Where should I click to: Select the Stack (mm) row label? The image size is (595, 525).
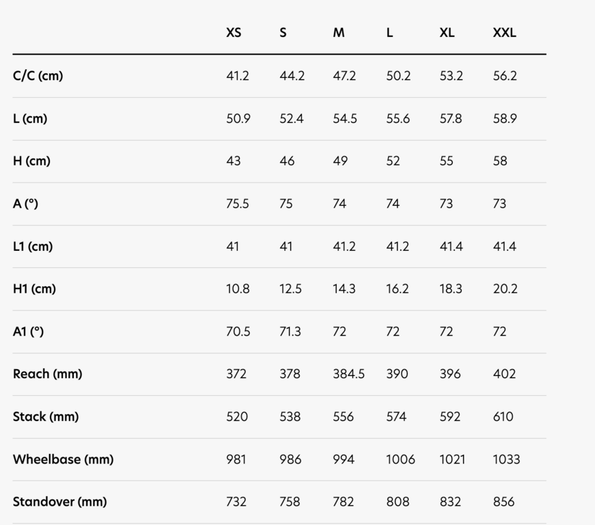(x=46, y=417)
